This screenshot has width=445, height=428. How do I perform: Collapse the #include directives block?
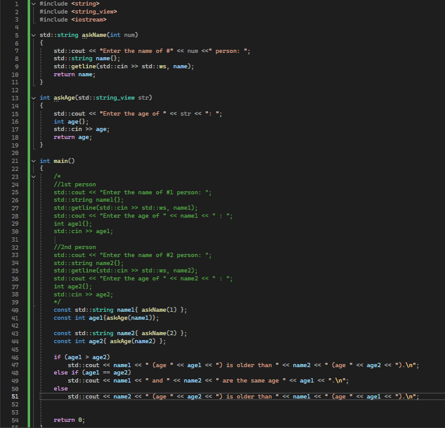(x=33, y=4)
